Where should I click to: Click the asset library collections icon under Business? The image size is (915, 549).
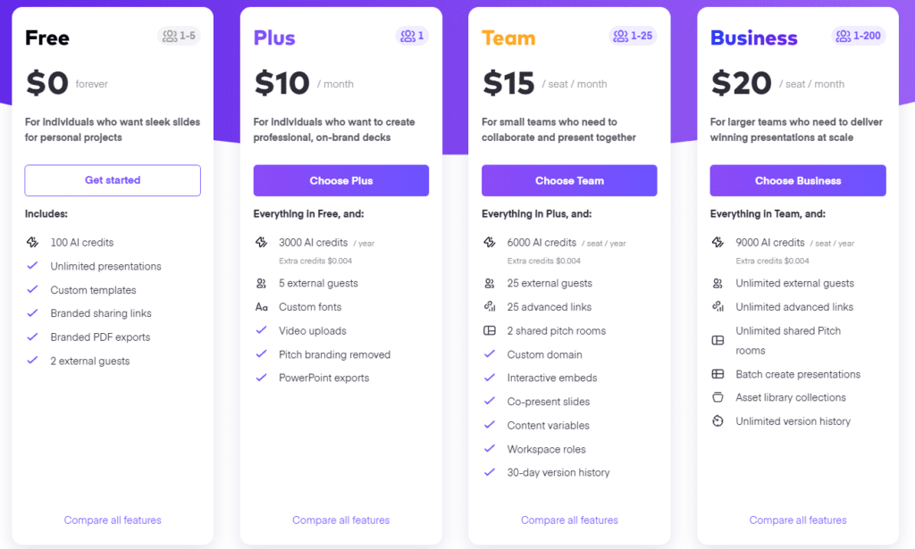click(719, 397)
